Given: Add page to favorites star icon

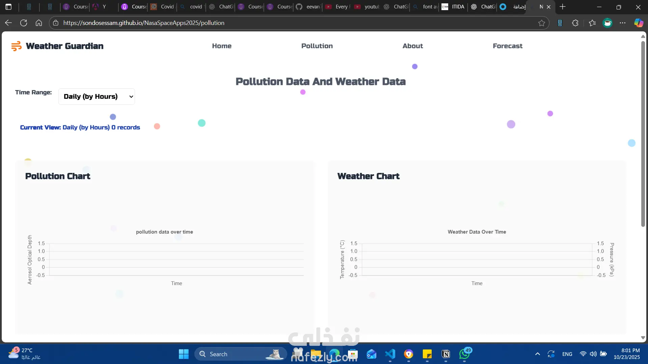Looking at the screenshot, I should 542,23.
